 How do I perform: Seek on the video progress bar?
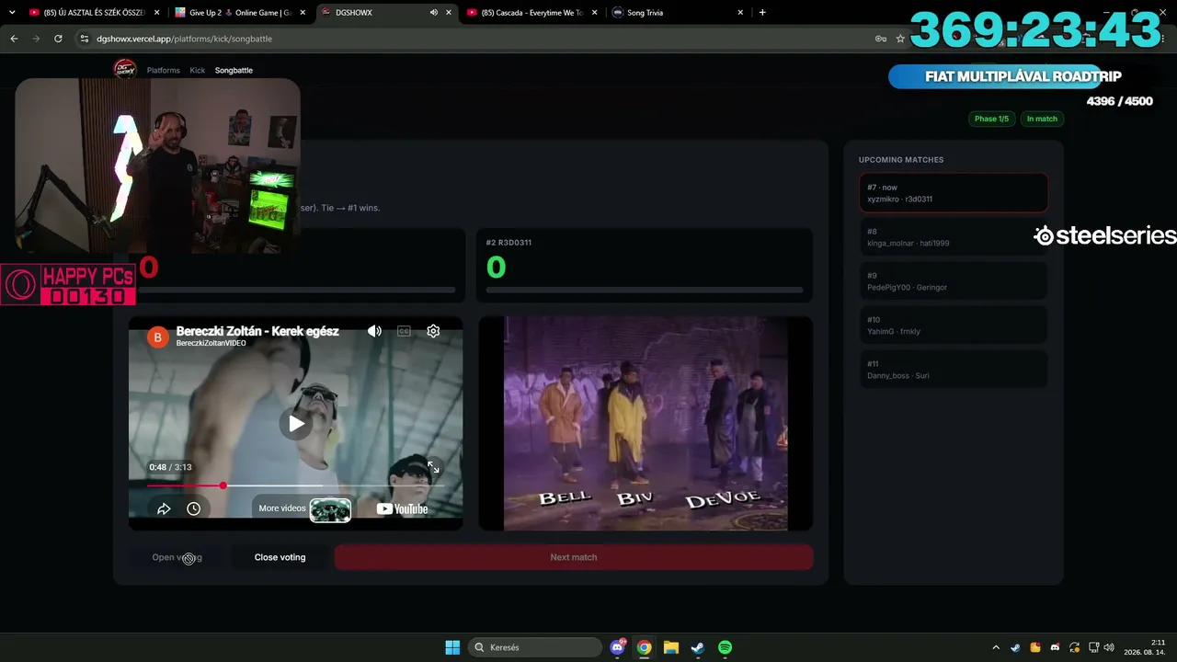click(x=295, y=485)
